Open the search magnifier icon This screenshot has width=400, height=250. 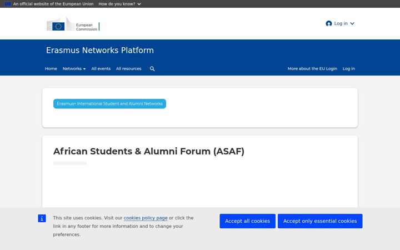(152, 69)
